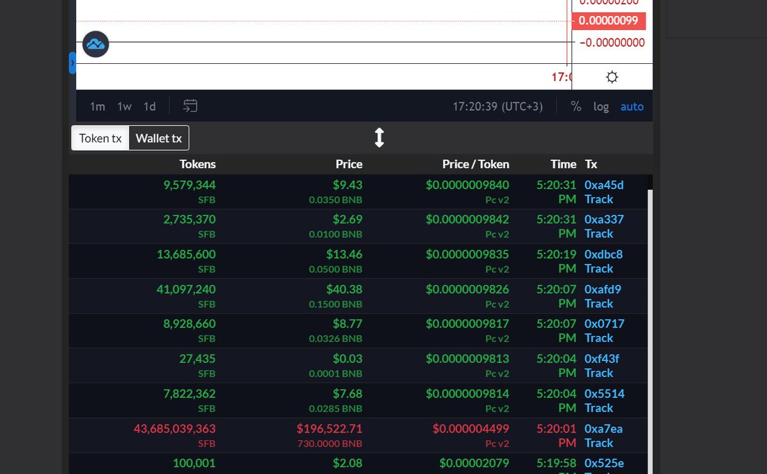The height and width of the screenshot is (474, 767).
Task: Click price per token $0.00002079
Action: (x=474, y=463)
